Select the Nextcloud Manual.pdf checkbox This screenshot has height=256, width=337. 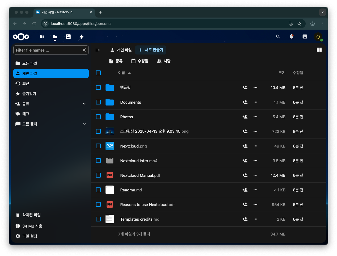(98, 175)
